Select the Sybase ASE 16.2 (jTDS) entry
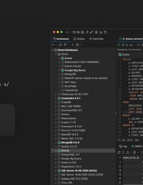This screenshot has width=143, height=185. pyautogui.click(x=74, y=179)
